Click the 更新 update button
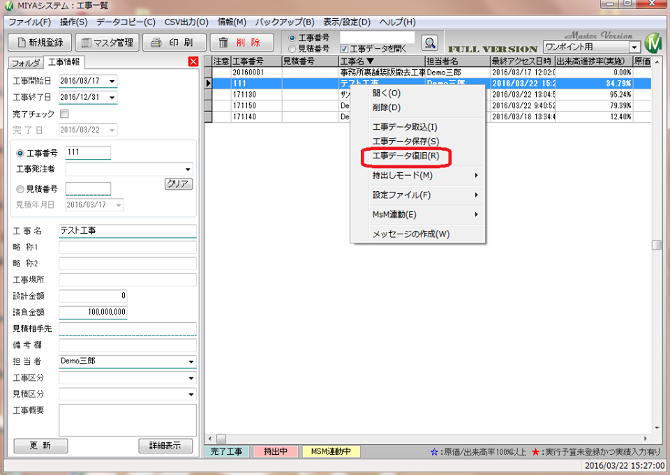Viewport: 670px width, 475px height. point(40,446)
